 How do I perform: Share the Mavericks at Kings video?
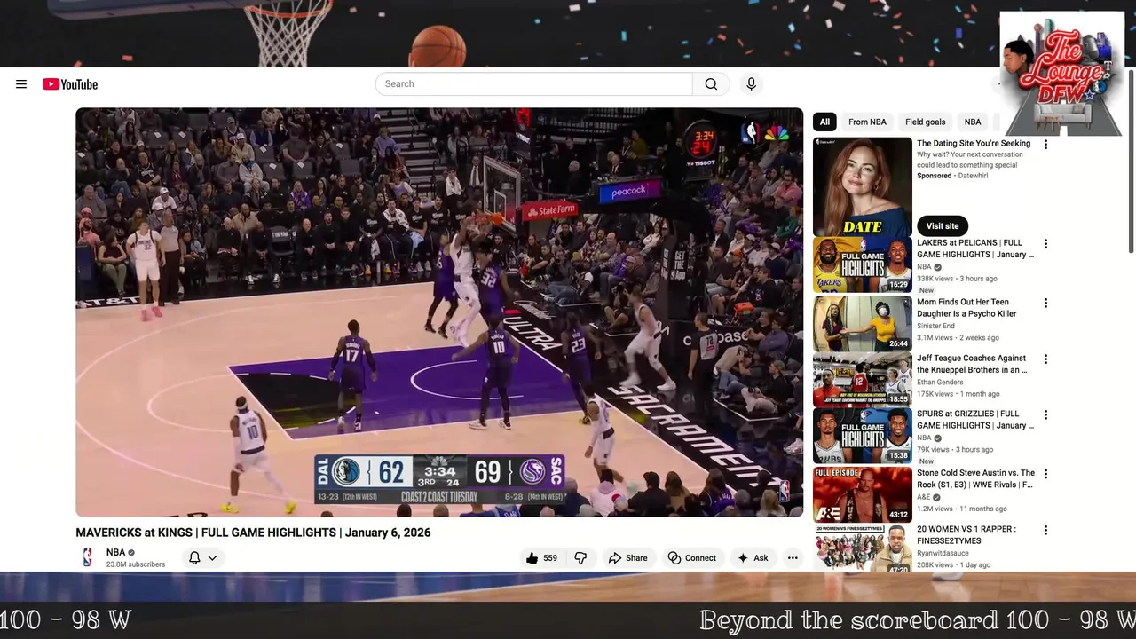[x=627, y=558]
